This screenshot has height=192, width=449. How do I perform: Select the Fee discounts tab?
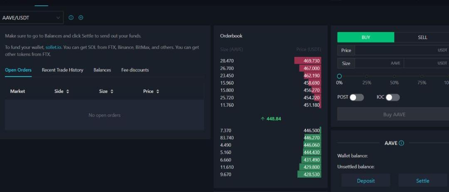click(135, 70)
